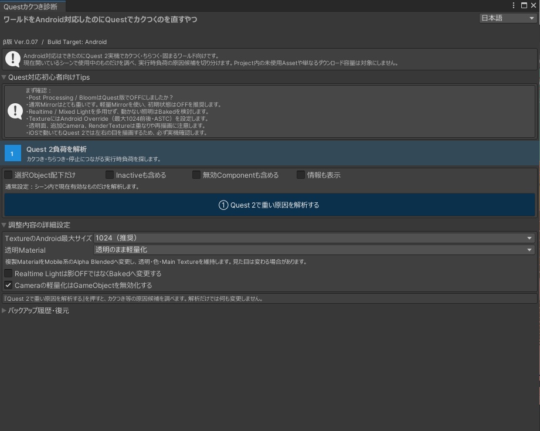The width and height of the screenshot is (540, 431).
Task: Click the blue step 1 badge
Action: [x=13, y=153]
